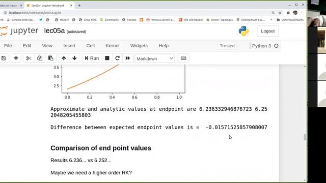Click the plot output image
This screenshot has width=326, height=183.
pos(119,82)
